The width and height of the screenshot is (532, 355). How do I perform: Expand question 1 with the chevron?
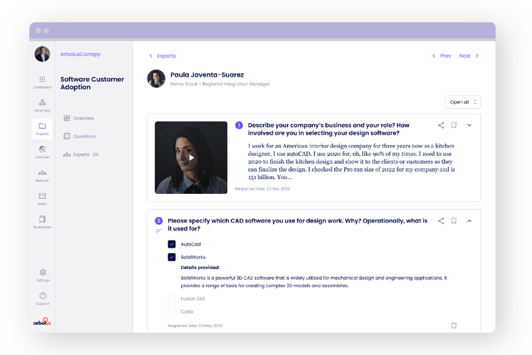pyautogui.click(x=469, y=125)
